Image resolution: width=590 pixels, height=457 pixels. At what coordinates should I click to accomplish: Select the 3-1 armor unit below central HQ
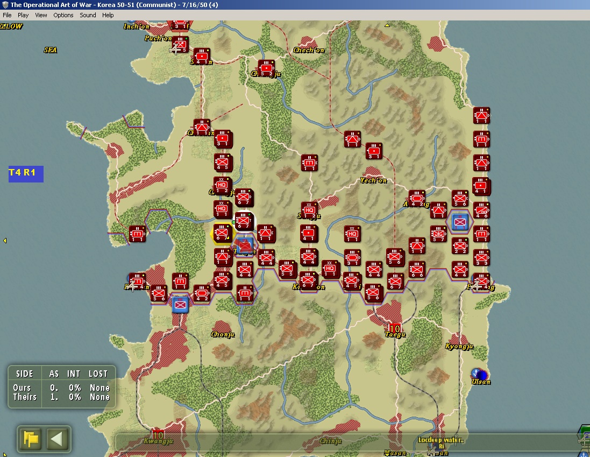pos(352,258)
